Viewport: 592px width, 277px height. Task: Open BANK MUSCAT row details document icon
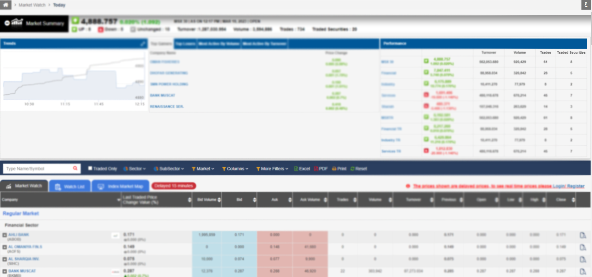coord(583,272)
